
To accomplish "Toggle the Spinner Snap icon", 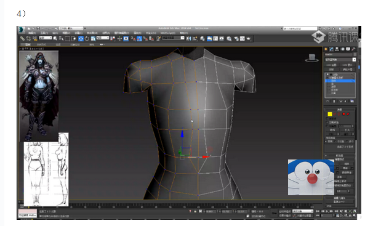I will pos(151,38).
